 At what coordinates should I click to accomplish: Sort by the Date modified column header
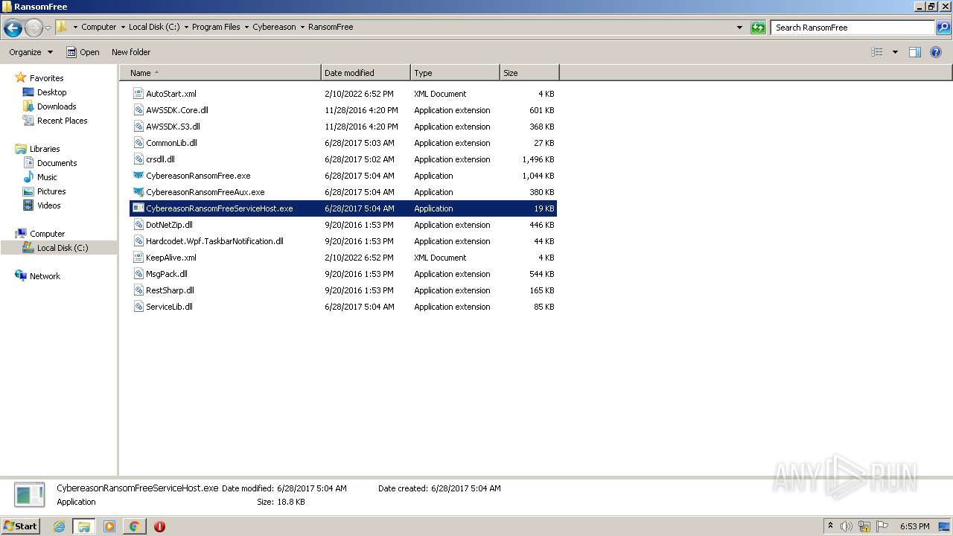point(366,73)
